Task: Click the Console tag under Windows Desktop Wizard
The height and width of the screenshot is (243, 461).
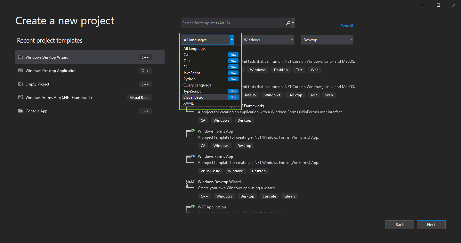Action: point(269,196)
